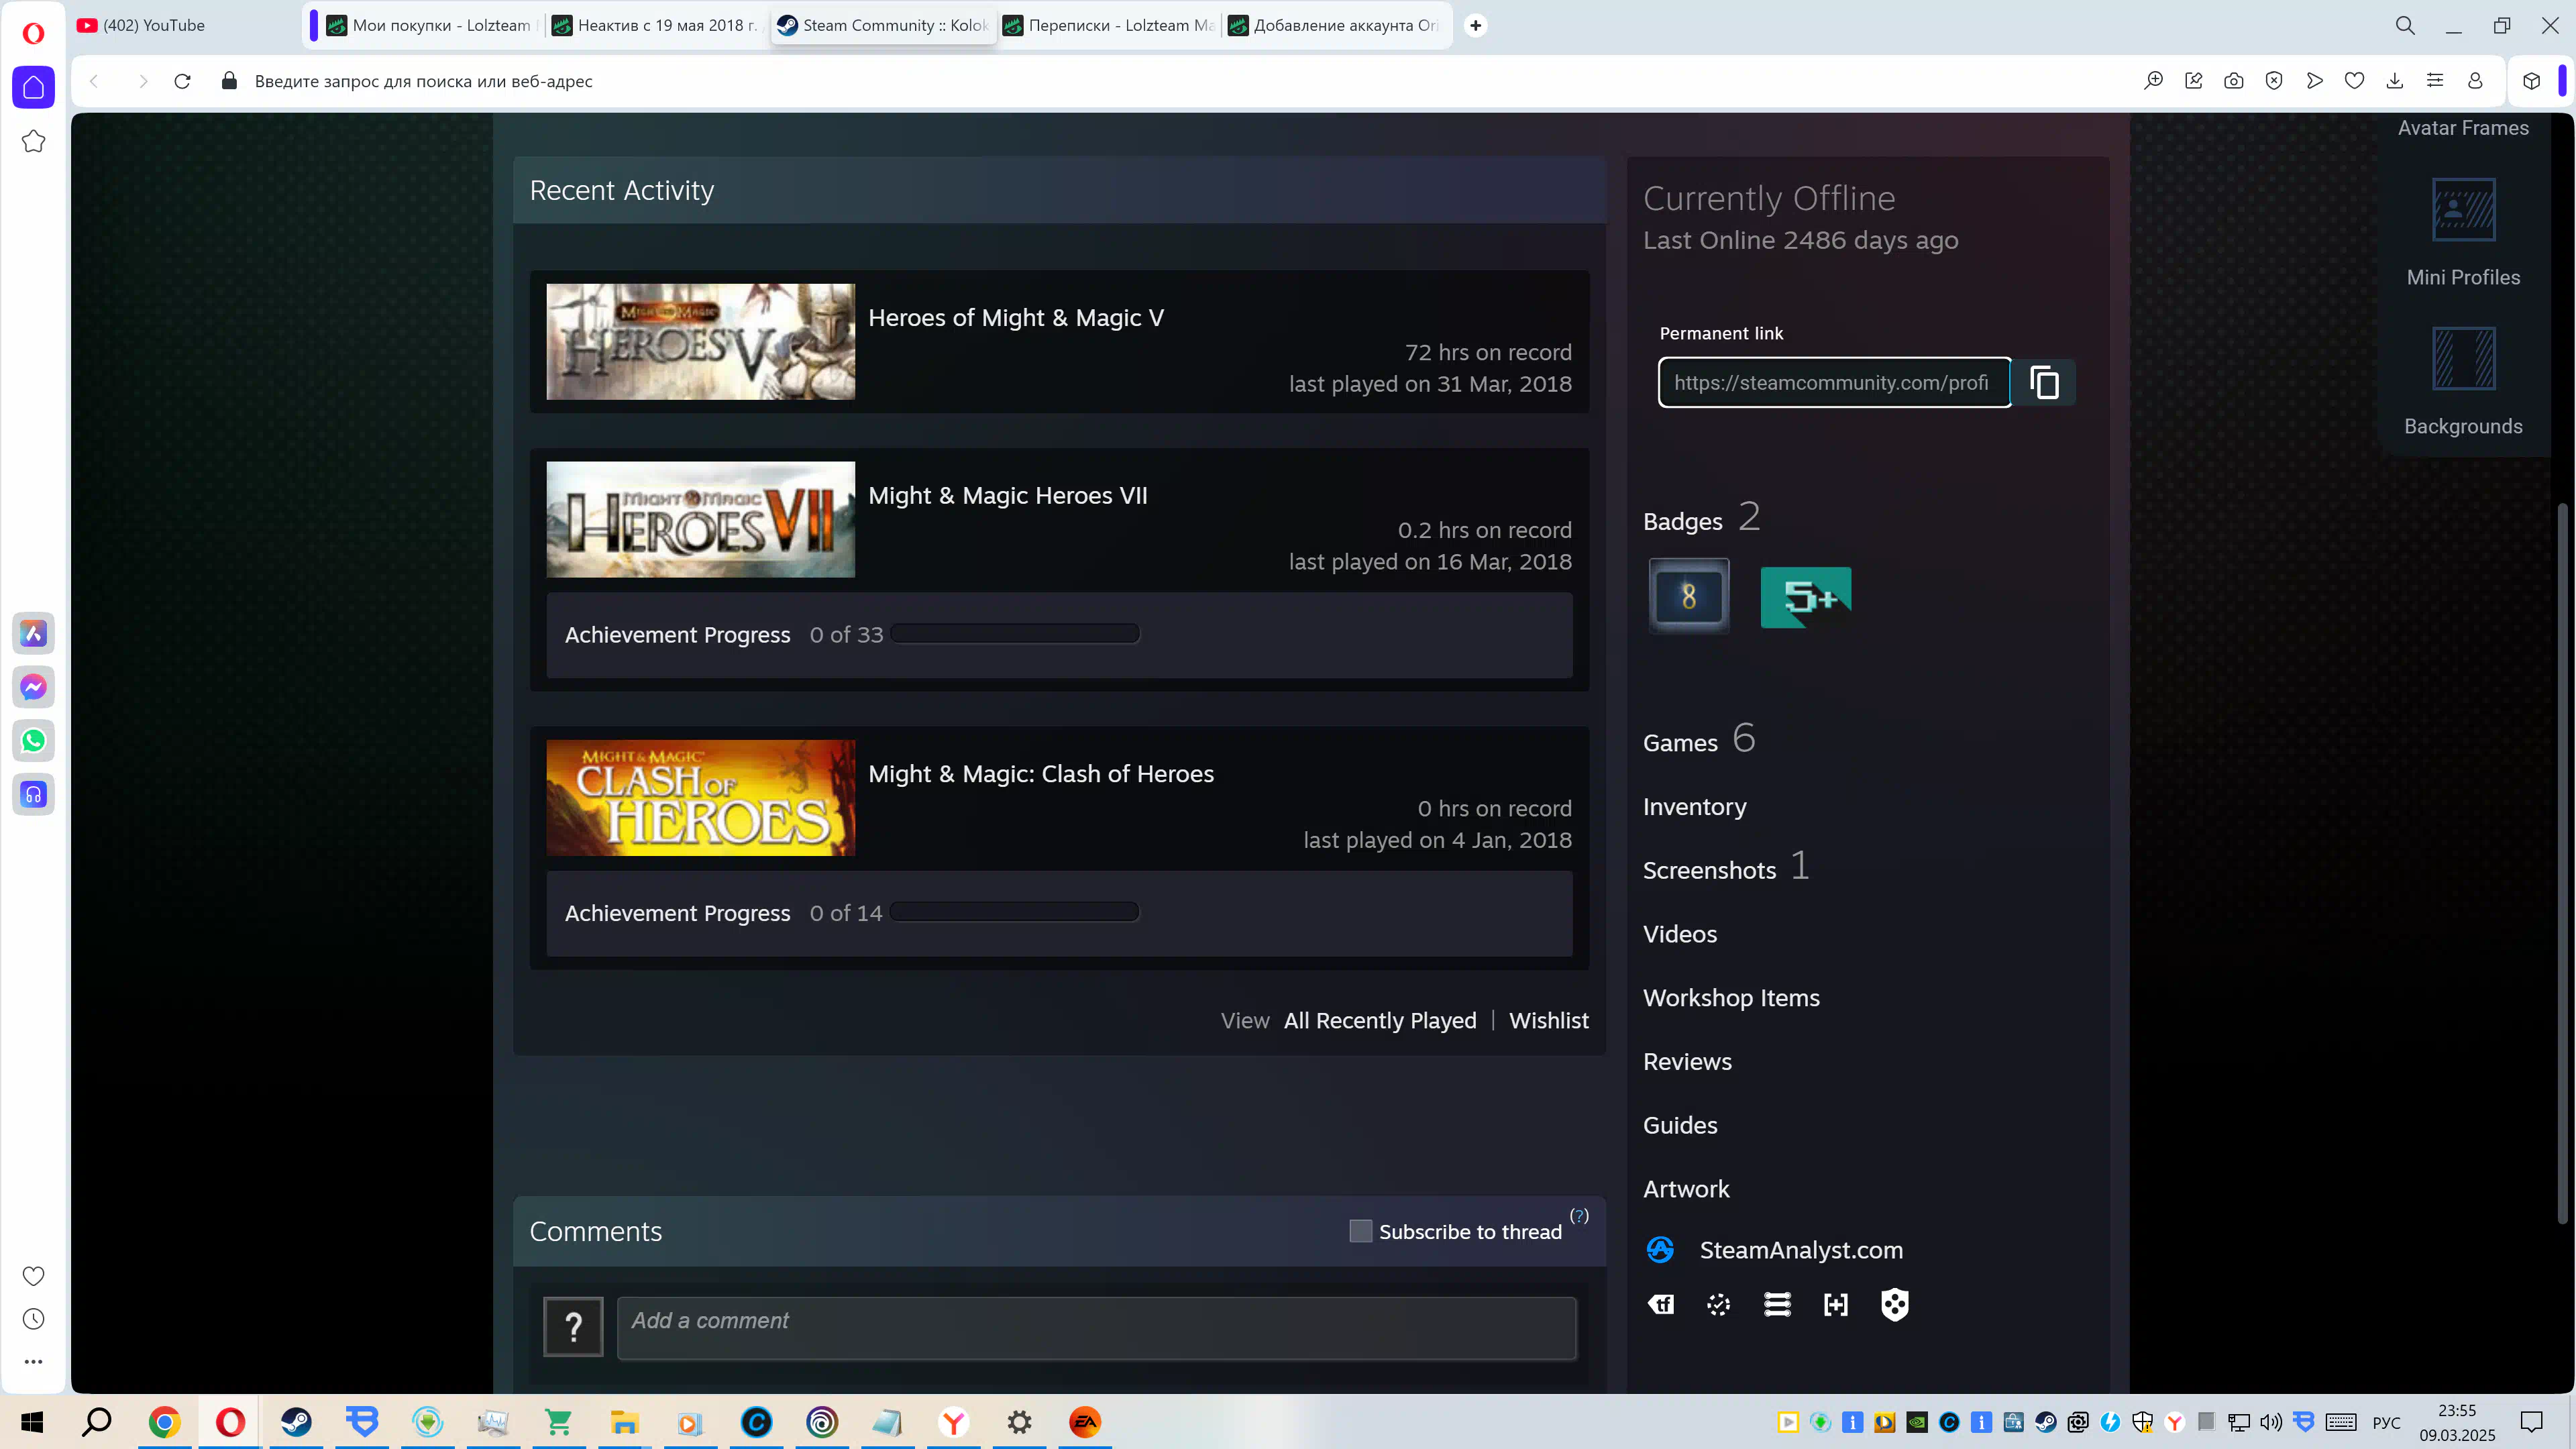Image resolution: width=2576 pixels, height=1449 pixels.
Task: Copy the permanent profile link
Action: [x=2044, y=383]
